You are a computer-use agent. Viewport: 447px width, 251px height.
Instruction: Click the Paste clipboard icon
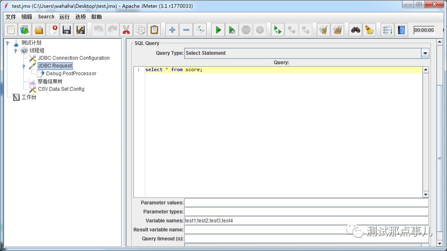tap(154, 29)
